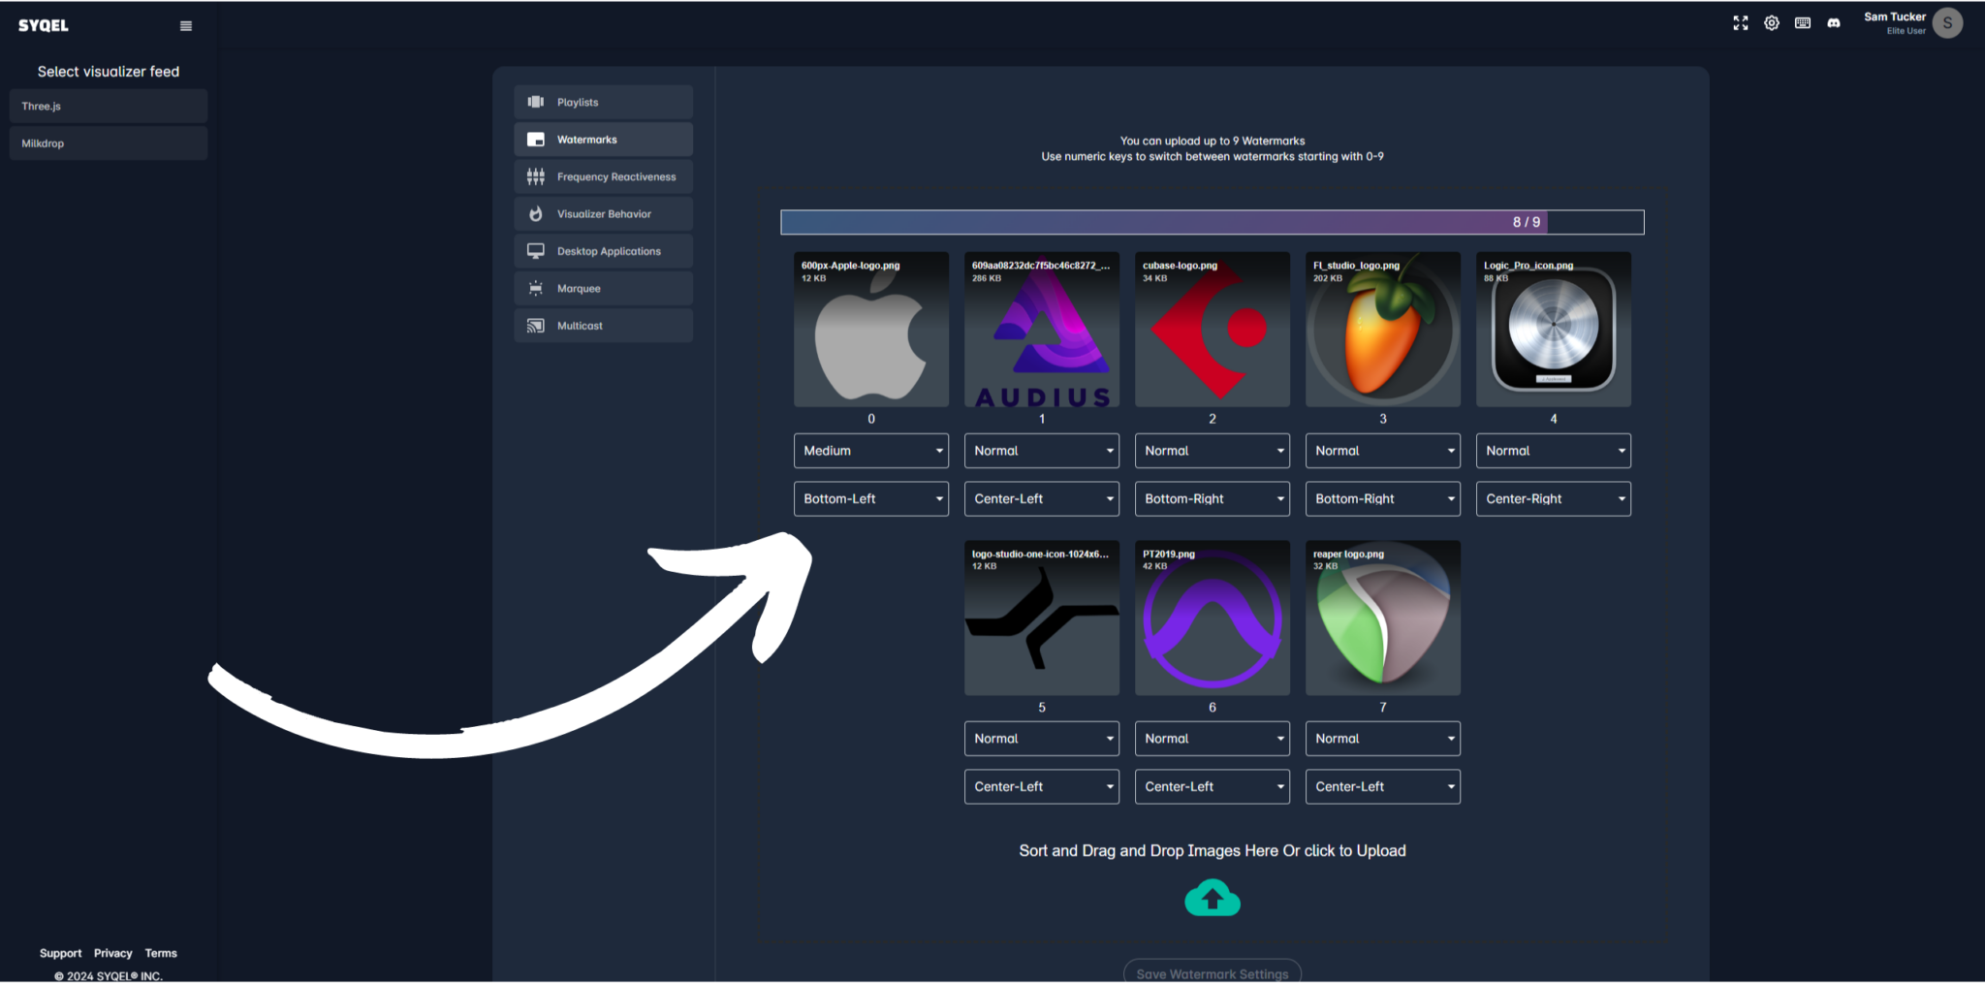Image resolution: width=1985 pixels, height=983 pixels.
Task: Open the keyboard shortcuts panel
Action: coord(1803,22)
